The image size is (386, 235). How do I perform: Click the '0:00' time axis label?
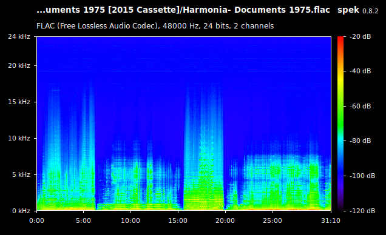pyautogui.click(x=36, y=220)
